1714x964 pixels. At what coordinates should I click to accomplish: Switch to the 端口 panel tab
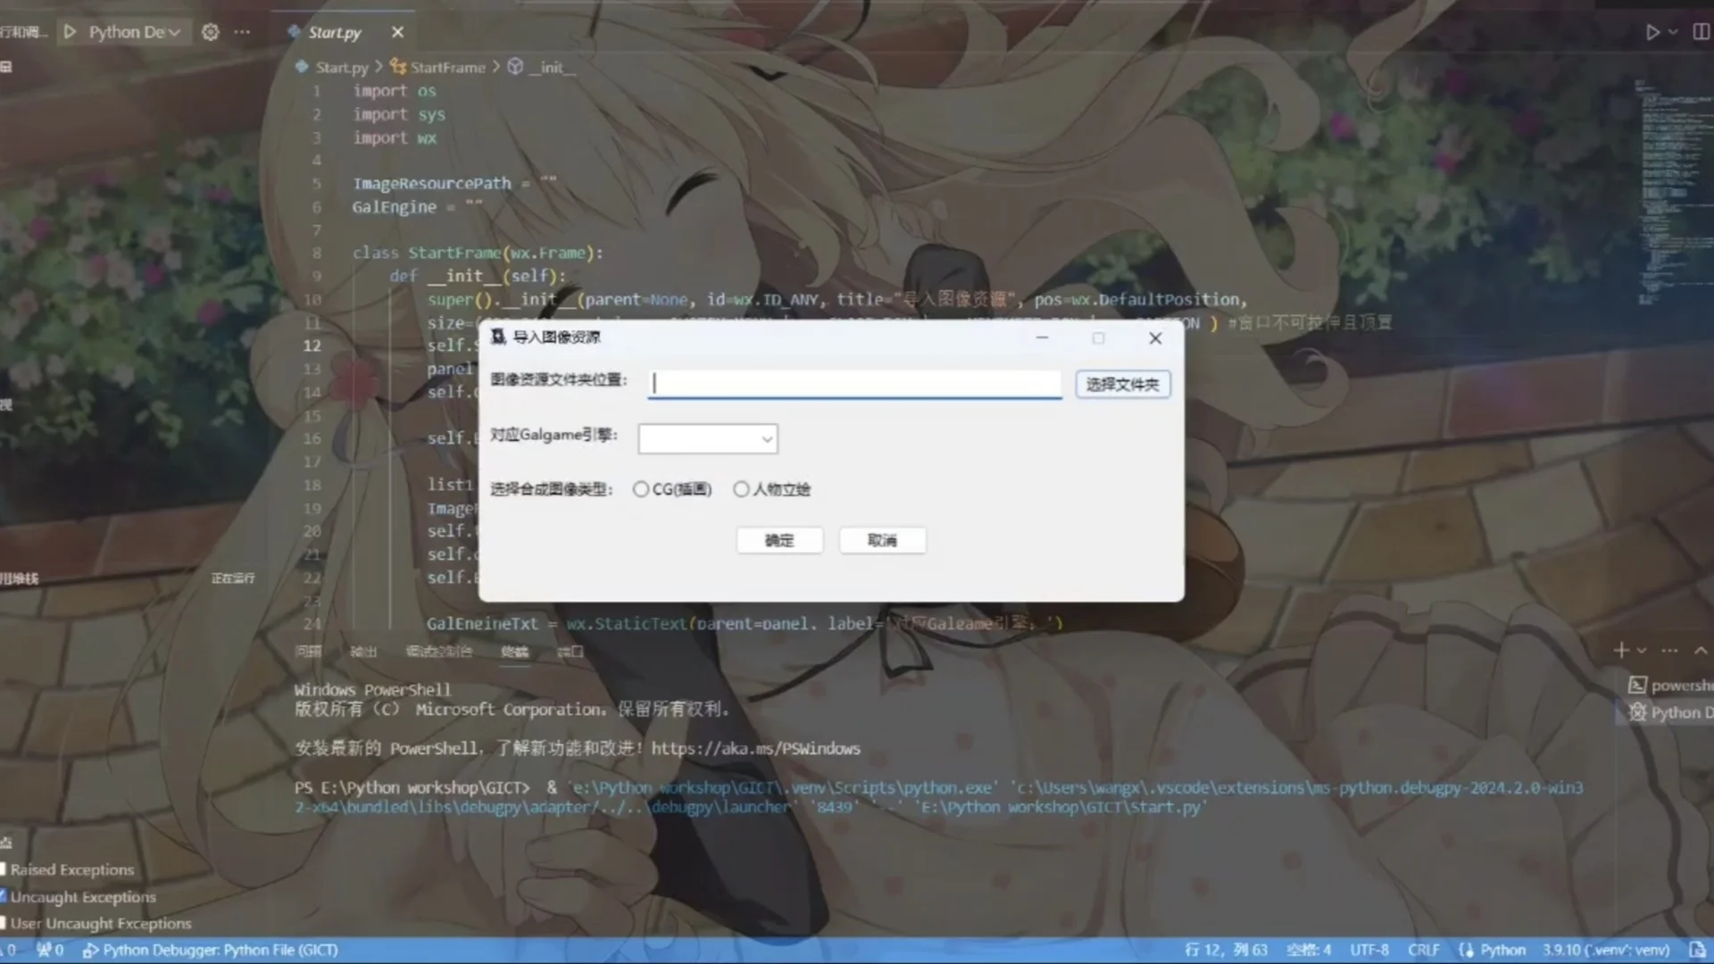570,652
